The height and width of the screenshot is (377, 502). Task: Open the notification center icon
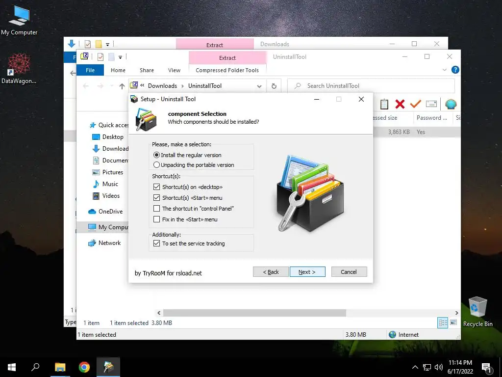click(x=487, y=368)
